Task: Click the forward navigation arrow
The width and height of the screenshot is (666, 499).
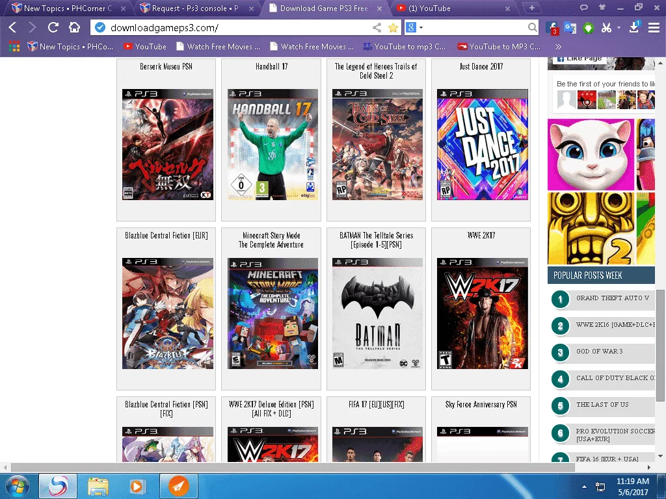Action: coord(33,27)
